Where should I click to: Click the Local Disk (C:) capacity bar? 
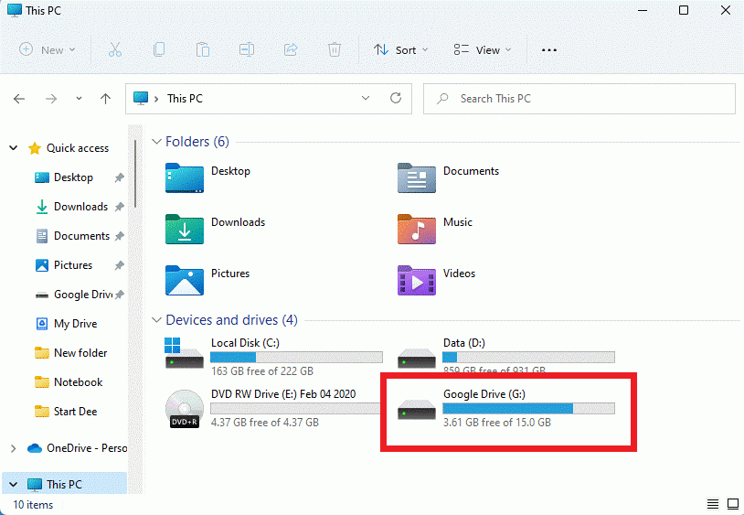296,357
